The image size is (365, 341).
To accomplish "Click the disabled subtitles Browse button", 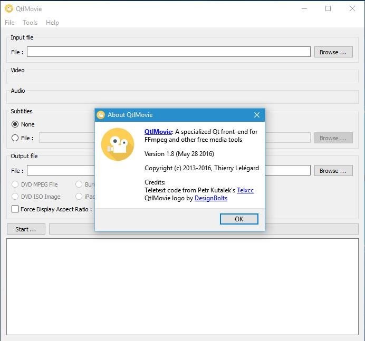I will click(333, 138).
